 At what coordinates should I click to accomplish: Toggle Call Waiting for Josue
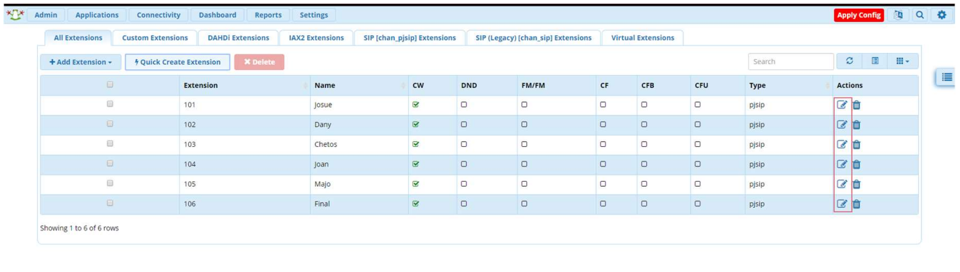tap(416, 105)
